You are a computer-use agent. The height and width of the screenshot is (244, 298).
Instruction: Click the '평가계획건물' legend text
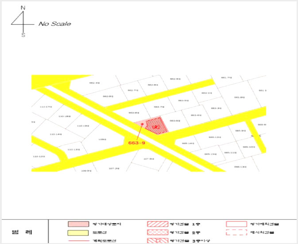click(265, 224)
